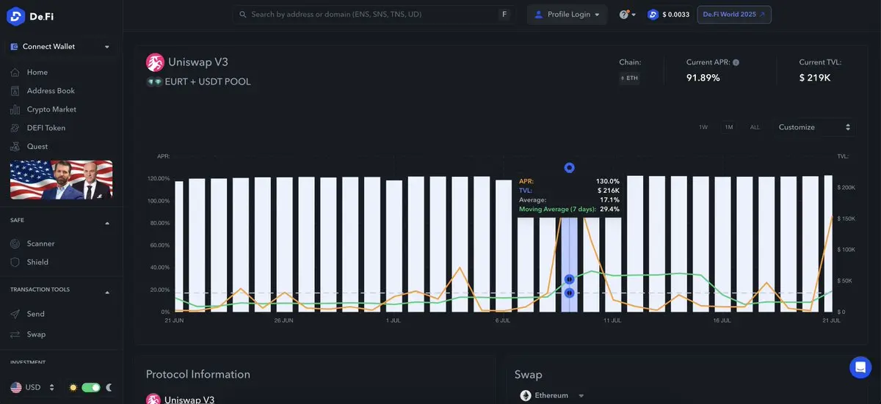Open the Home sidebar icon
This screenshot has height=404, width=881.
15,73
